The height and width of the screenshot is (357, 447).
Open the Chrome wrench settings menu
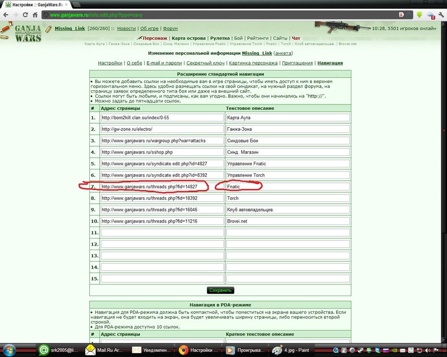[442, 15]
